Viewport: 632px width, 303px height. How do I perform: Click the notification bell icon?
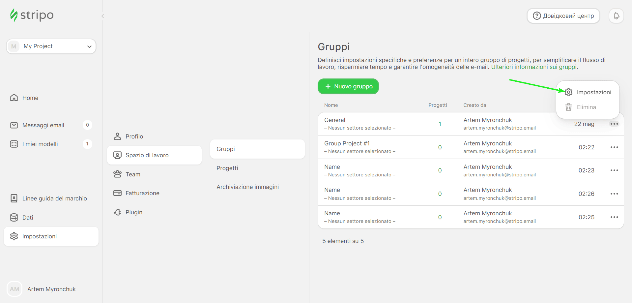616,16
